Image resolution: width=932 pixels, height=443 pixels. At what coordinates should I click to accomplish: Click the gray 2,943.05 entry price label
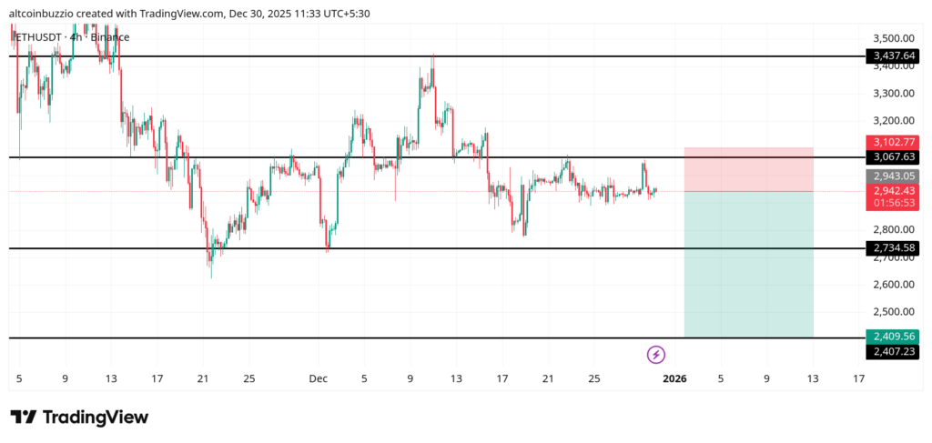click(893, 176)
